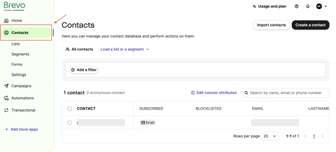
Task: Click the search magnifier icon
Action: tap(246, 93)
